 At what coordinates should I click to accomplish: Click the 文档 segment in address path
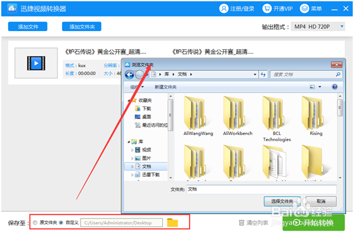point(182,74)
